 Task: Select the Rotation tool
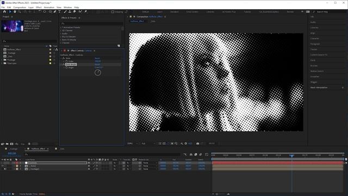[40, 11]
